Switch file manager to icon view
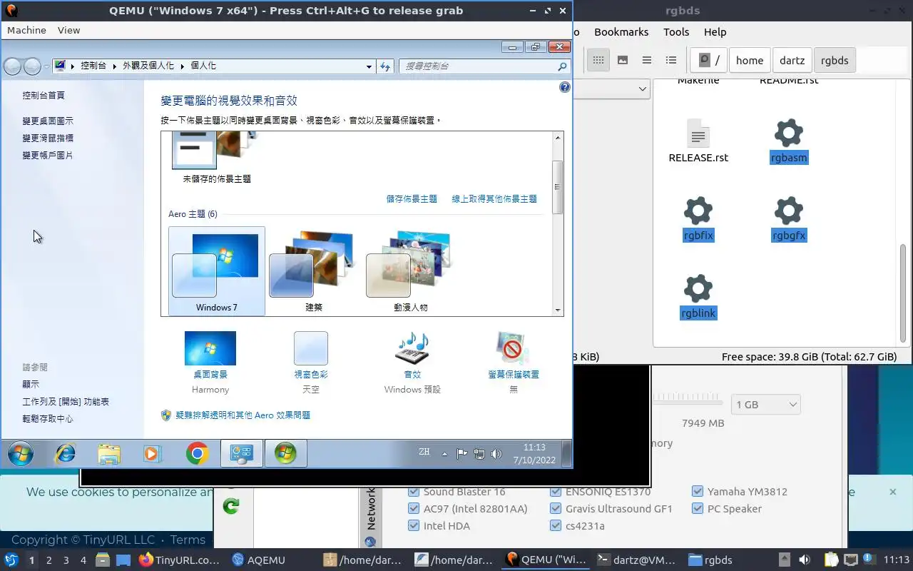 [x=598, y=60]
